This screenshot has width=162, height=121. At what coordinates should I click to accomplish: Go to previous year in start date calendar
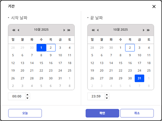(x=14, y=30)
